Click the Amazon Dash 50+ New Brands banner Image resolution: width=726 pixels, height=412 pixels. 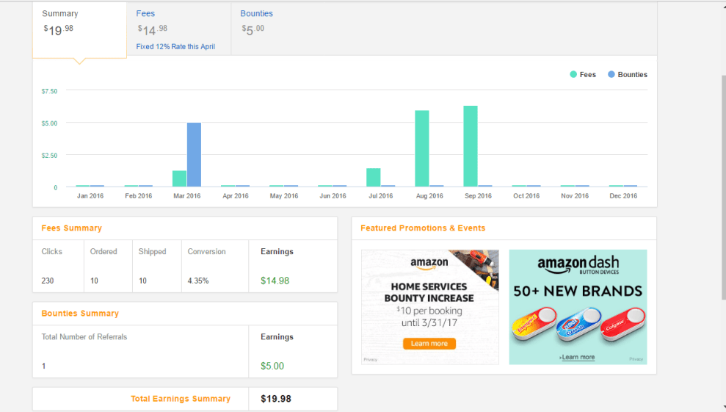tap(578, 307)
